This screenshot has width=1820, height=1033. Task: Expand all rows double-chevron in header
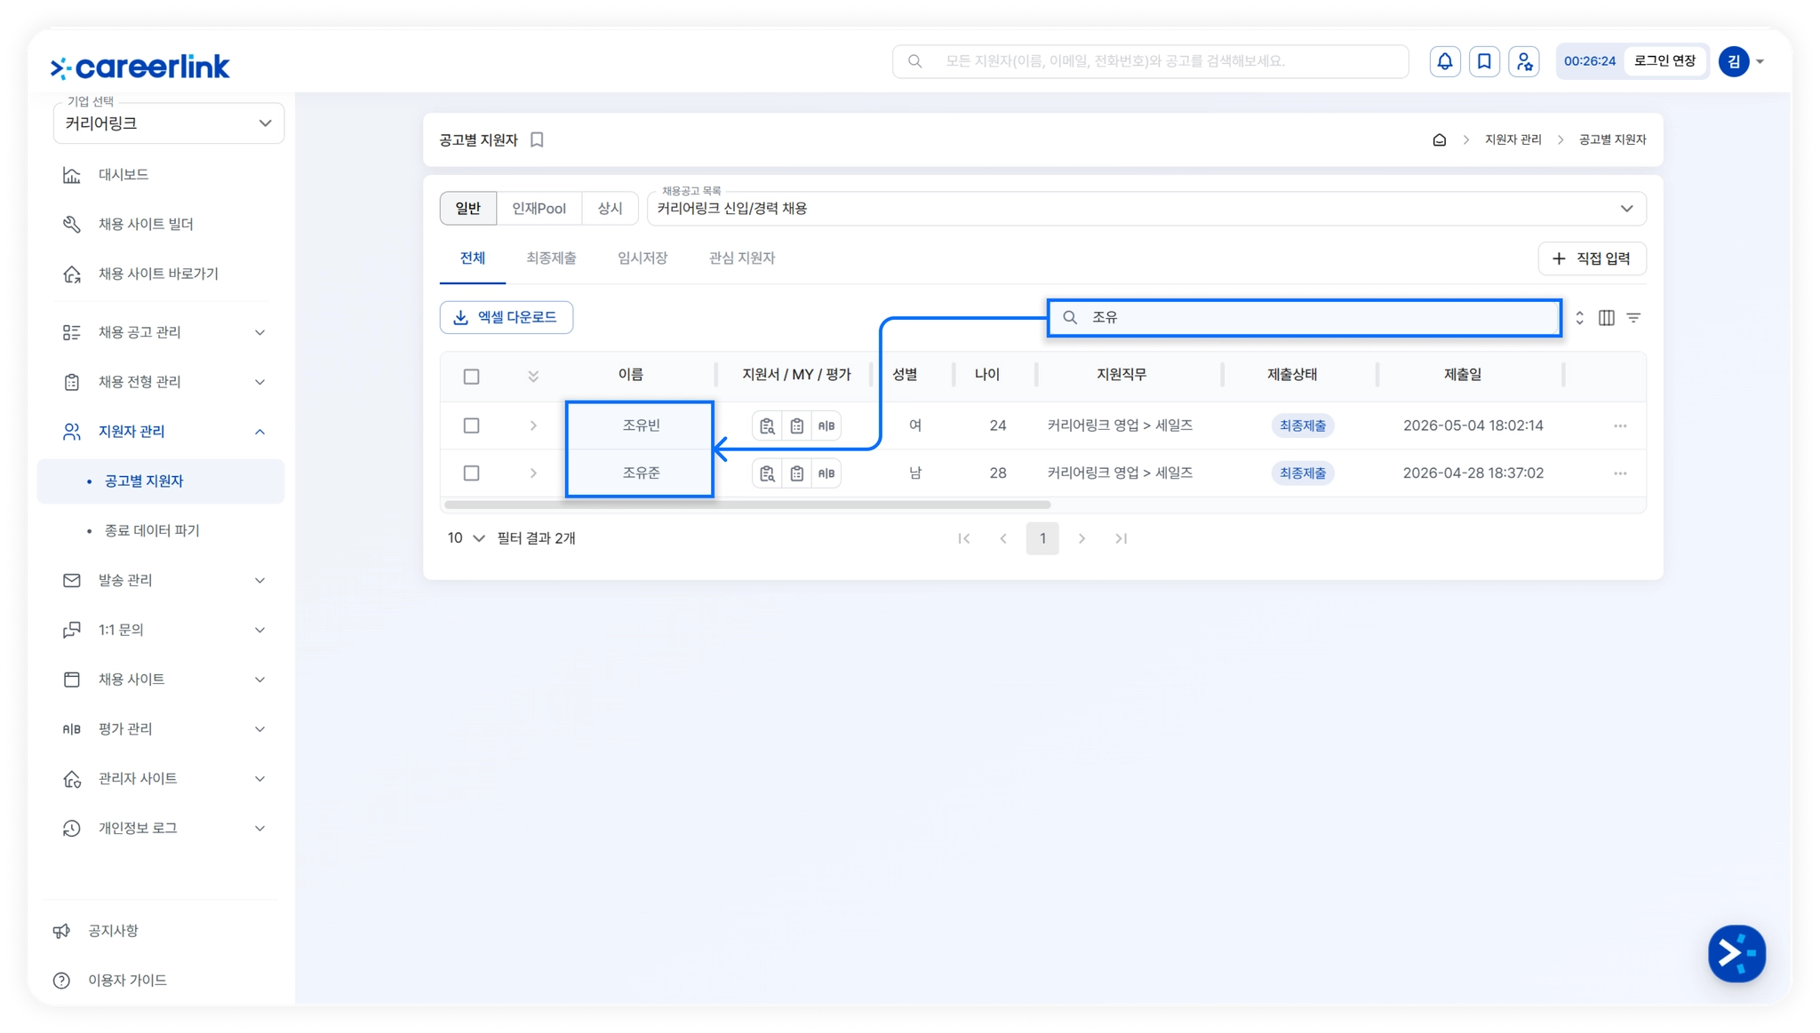[x=533, y=377]
